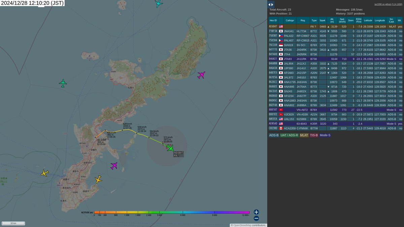Click callsign PAL407 in the table

(289, 40)
